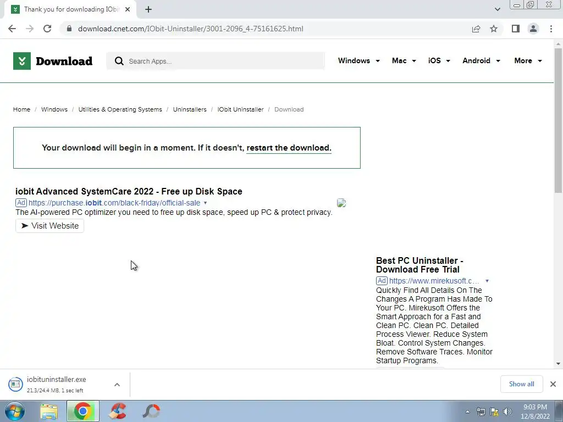Expand the iobit ad options arrow
Screen dimensions: 563x422
(206, 203)
